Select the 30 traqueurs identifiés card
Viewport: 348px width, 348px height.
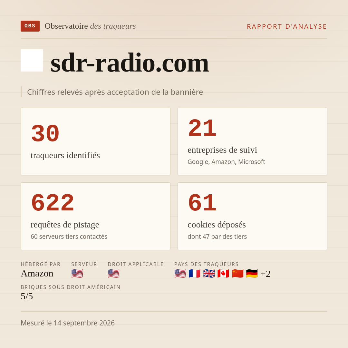95,141
